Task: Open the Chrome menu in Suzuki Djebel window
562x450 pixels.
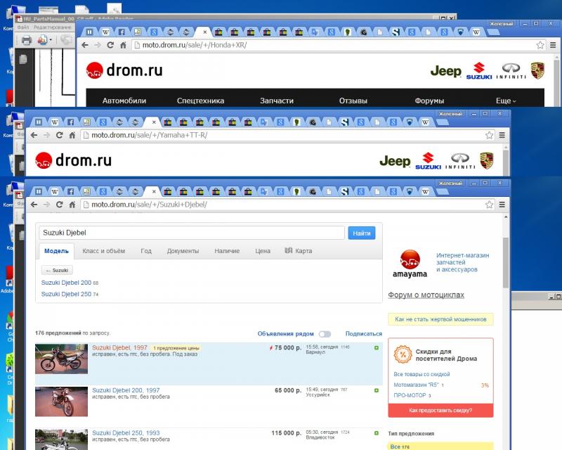Action: tap(502, 205)
